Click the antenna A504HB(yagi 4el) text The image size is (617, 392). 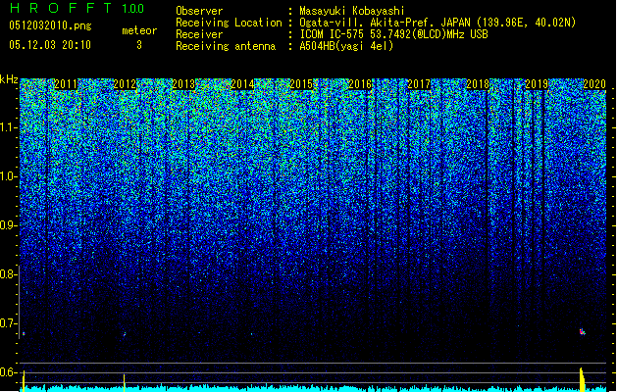[346, 46]
